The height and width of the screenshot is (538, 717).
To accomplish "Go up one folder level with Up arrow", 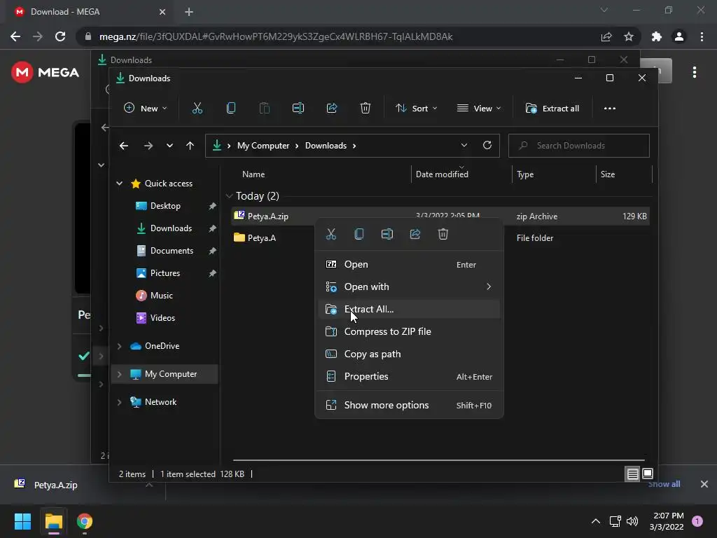I will (190, 146).
